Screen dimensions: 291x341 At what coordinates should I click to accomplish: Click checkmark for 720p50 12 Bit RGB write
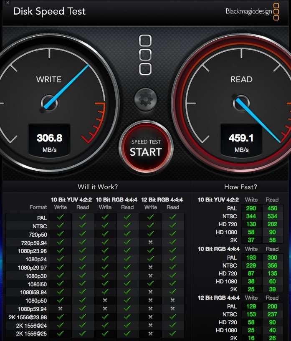(150, 234)
